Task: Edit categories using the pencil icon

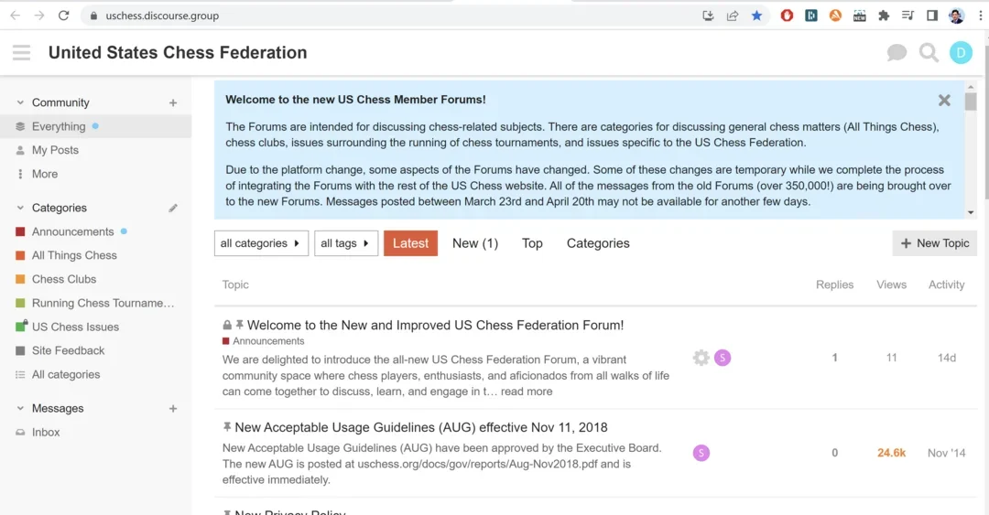Action: coord(173,209)
